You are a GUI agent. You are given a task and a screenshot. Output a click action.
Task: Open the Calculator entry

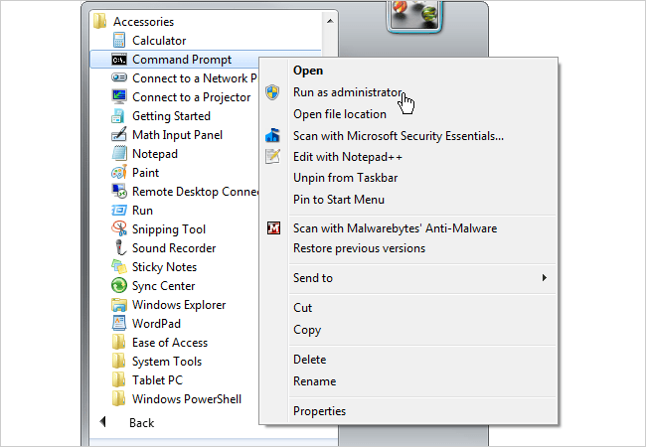pyautogui.click(x=159, y=41)
